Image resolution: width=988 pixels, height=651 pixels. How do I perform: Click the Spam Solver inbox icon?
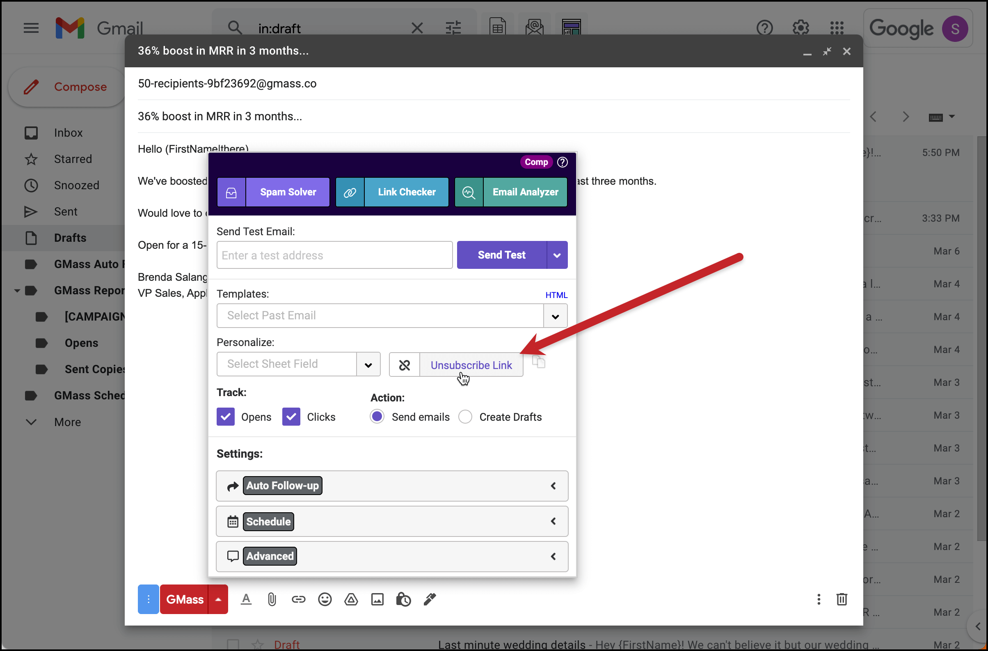[x=231, y=192]
